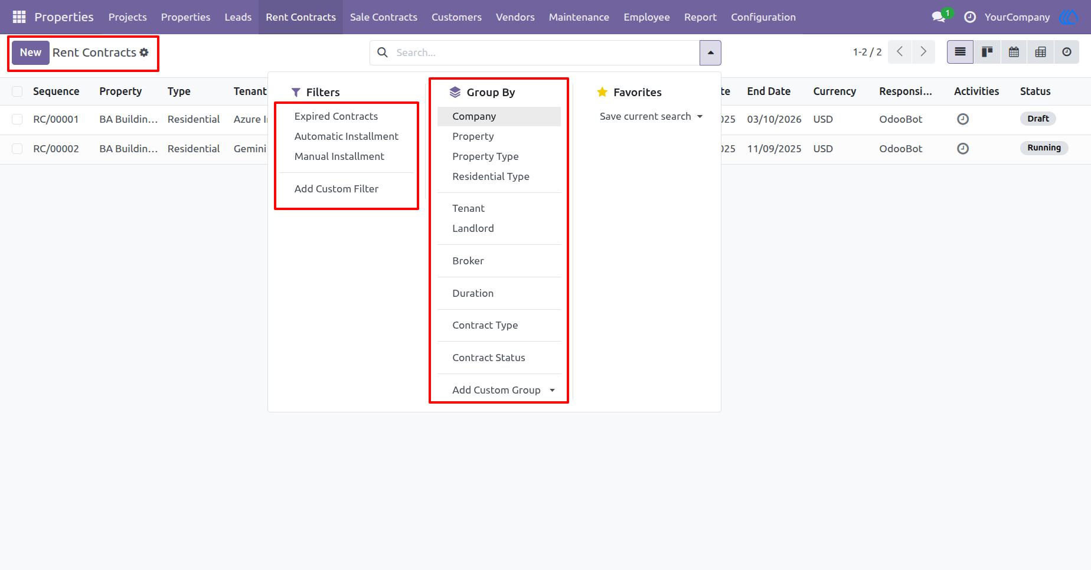Open record RC/00001
The height and width of the screenshot is (570, 1091).
click(56, 119)
